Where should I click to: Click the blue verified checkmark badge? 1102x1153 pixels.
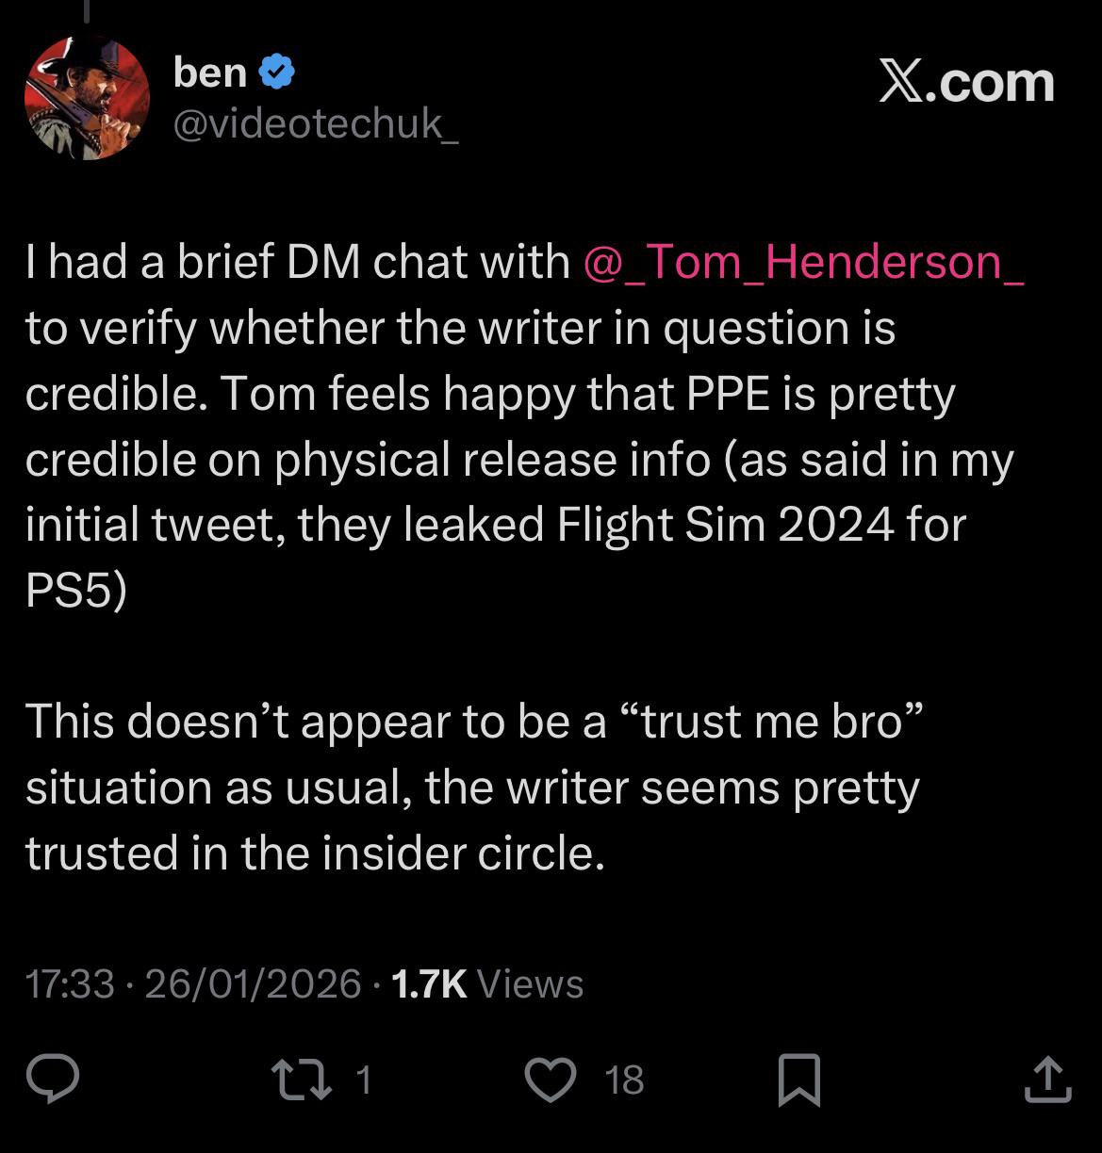coord(276,73)
